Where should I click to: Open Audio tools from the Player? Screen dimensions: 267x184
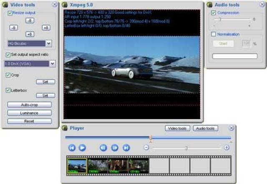(x=205, y=128)
